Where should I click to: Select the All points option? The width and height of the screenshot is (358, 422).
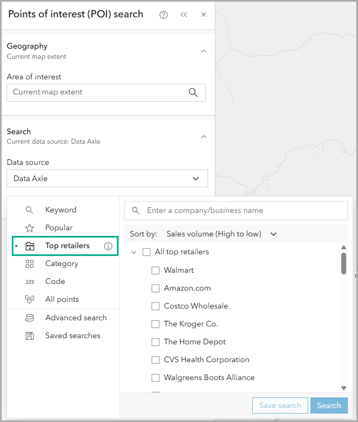(x=63, y=299)
